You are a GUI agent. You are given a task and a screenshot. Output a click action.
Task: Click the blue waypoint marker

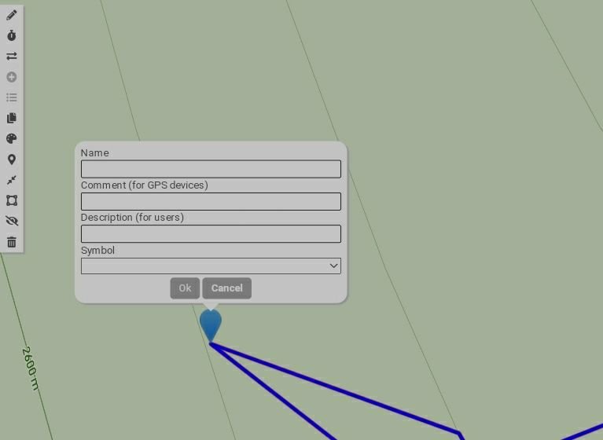[x=211, y=323]
